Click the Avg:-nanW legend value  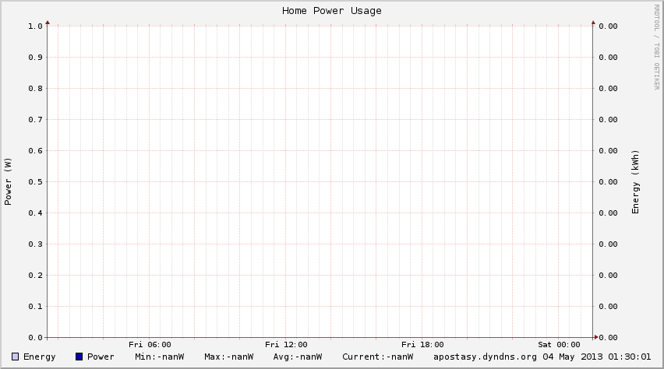click(298, 357)
